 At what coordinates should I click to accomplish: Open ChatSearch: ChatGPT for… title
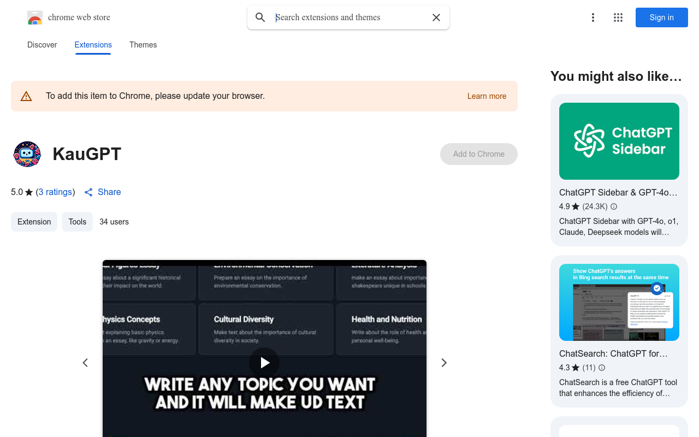(613, 353)
